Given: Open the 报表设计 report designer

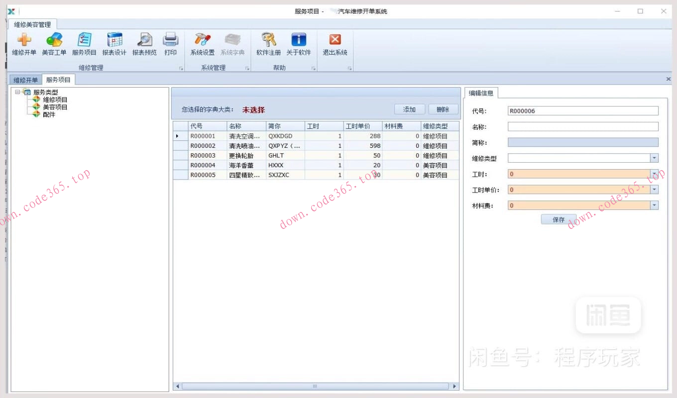Looking at the screenshot, I should (x=114, y=44).
